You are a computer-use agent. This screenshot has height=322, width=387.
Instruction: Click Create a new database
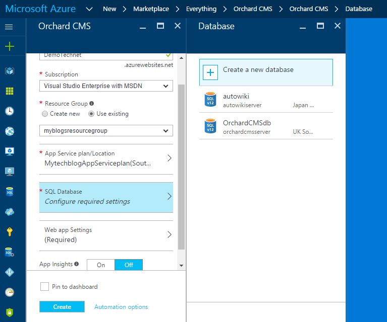click(266, 72)
